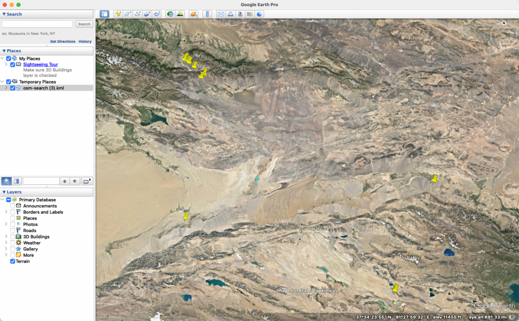
Task: Enable the Weather layer checkbox
Action: 13,243
